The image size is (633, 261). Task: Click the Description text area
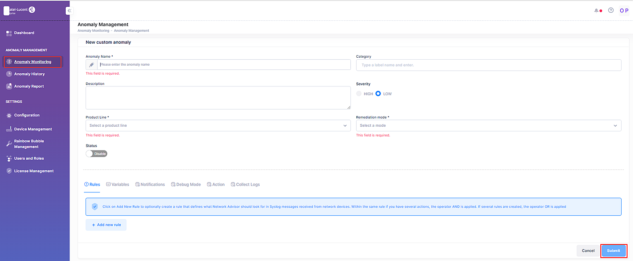(x=218, y=98)
